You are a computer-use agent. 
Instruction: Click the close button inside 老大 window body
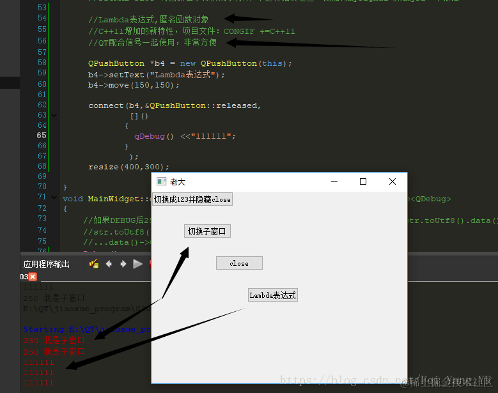point(239,263)
